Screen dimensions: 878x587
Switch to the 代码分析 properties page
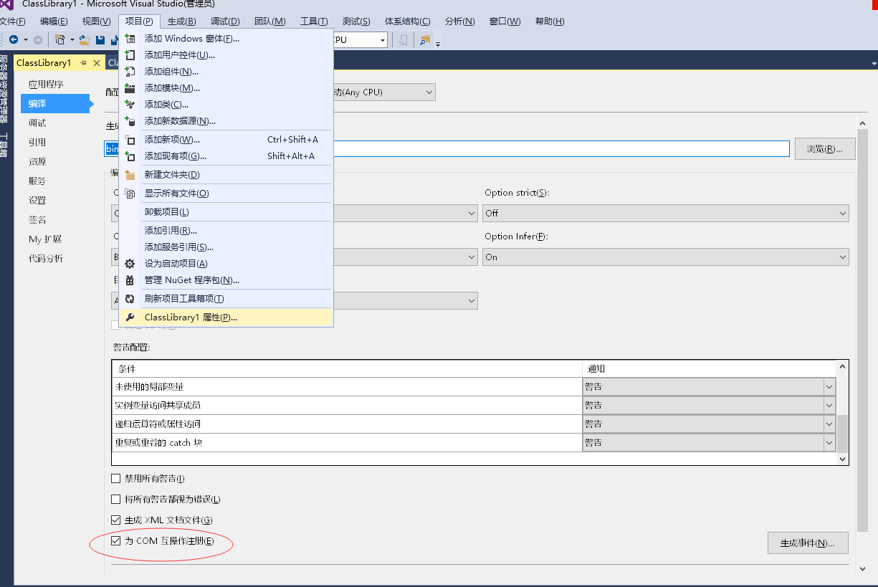coord(46,258)
